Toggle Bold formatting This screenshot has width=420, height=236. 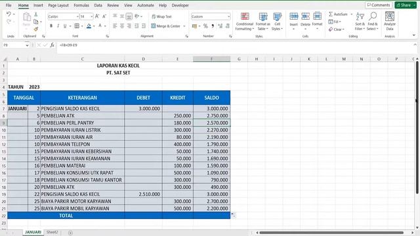pyautogui.click(x=51, y=26)
